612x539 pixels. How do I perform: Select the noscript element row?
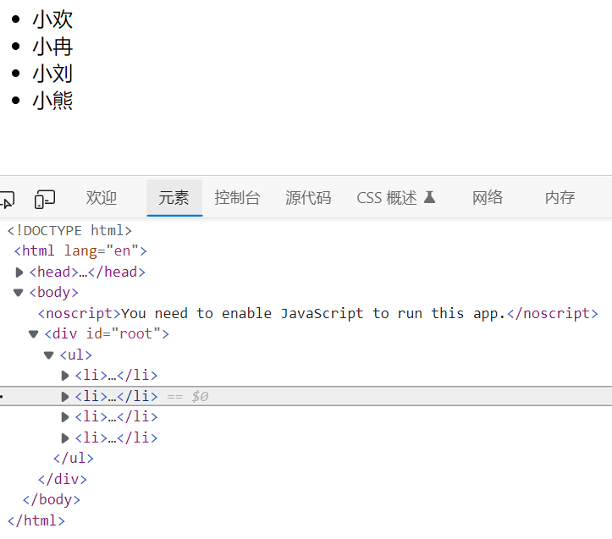[317, 313]
